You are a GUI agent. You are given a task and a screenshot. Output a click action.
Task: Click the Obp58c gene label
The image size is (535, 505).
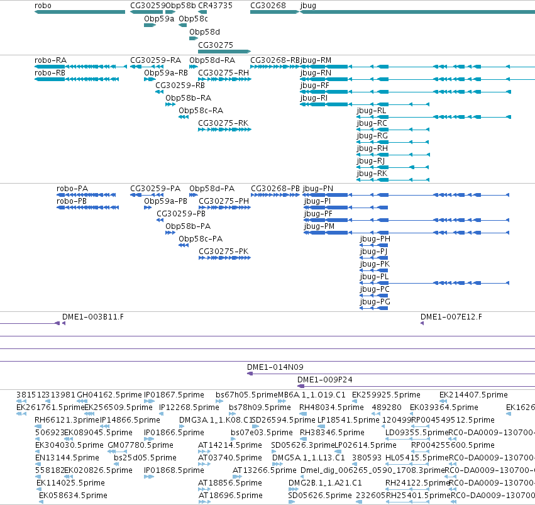(x=193, y=19)
